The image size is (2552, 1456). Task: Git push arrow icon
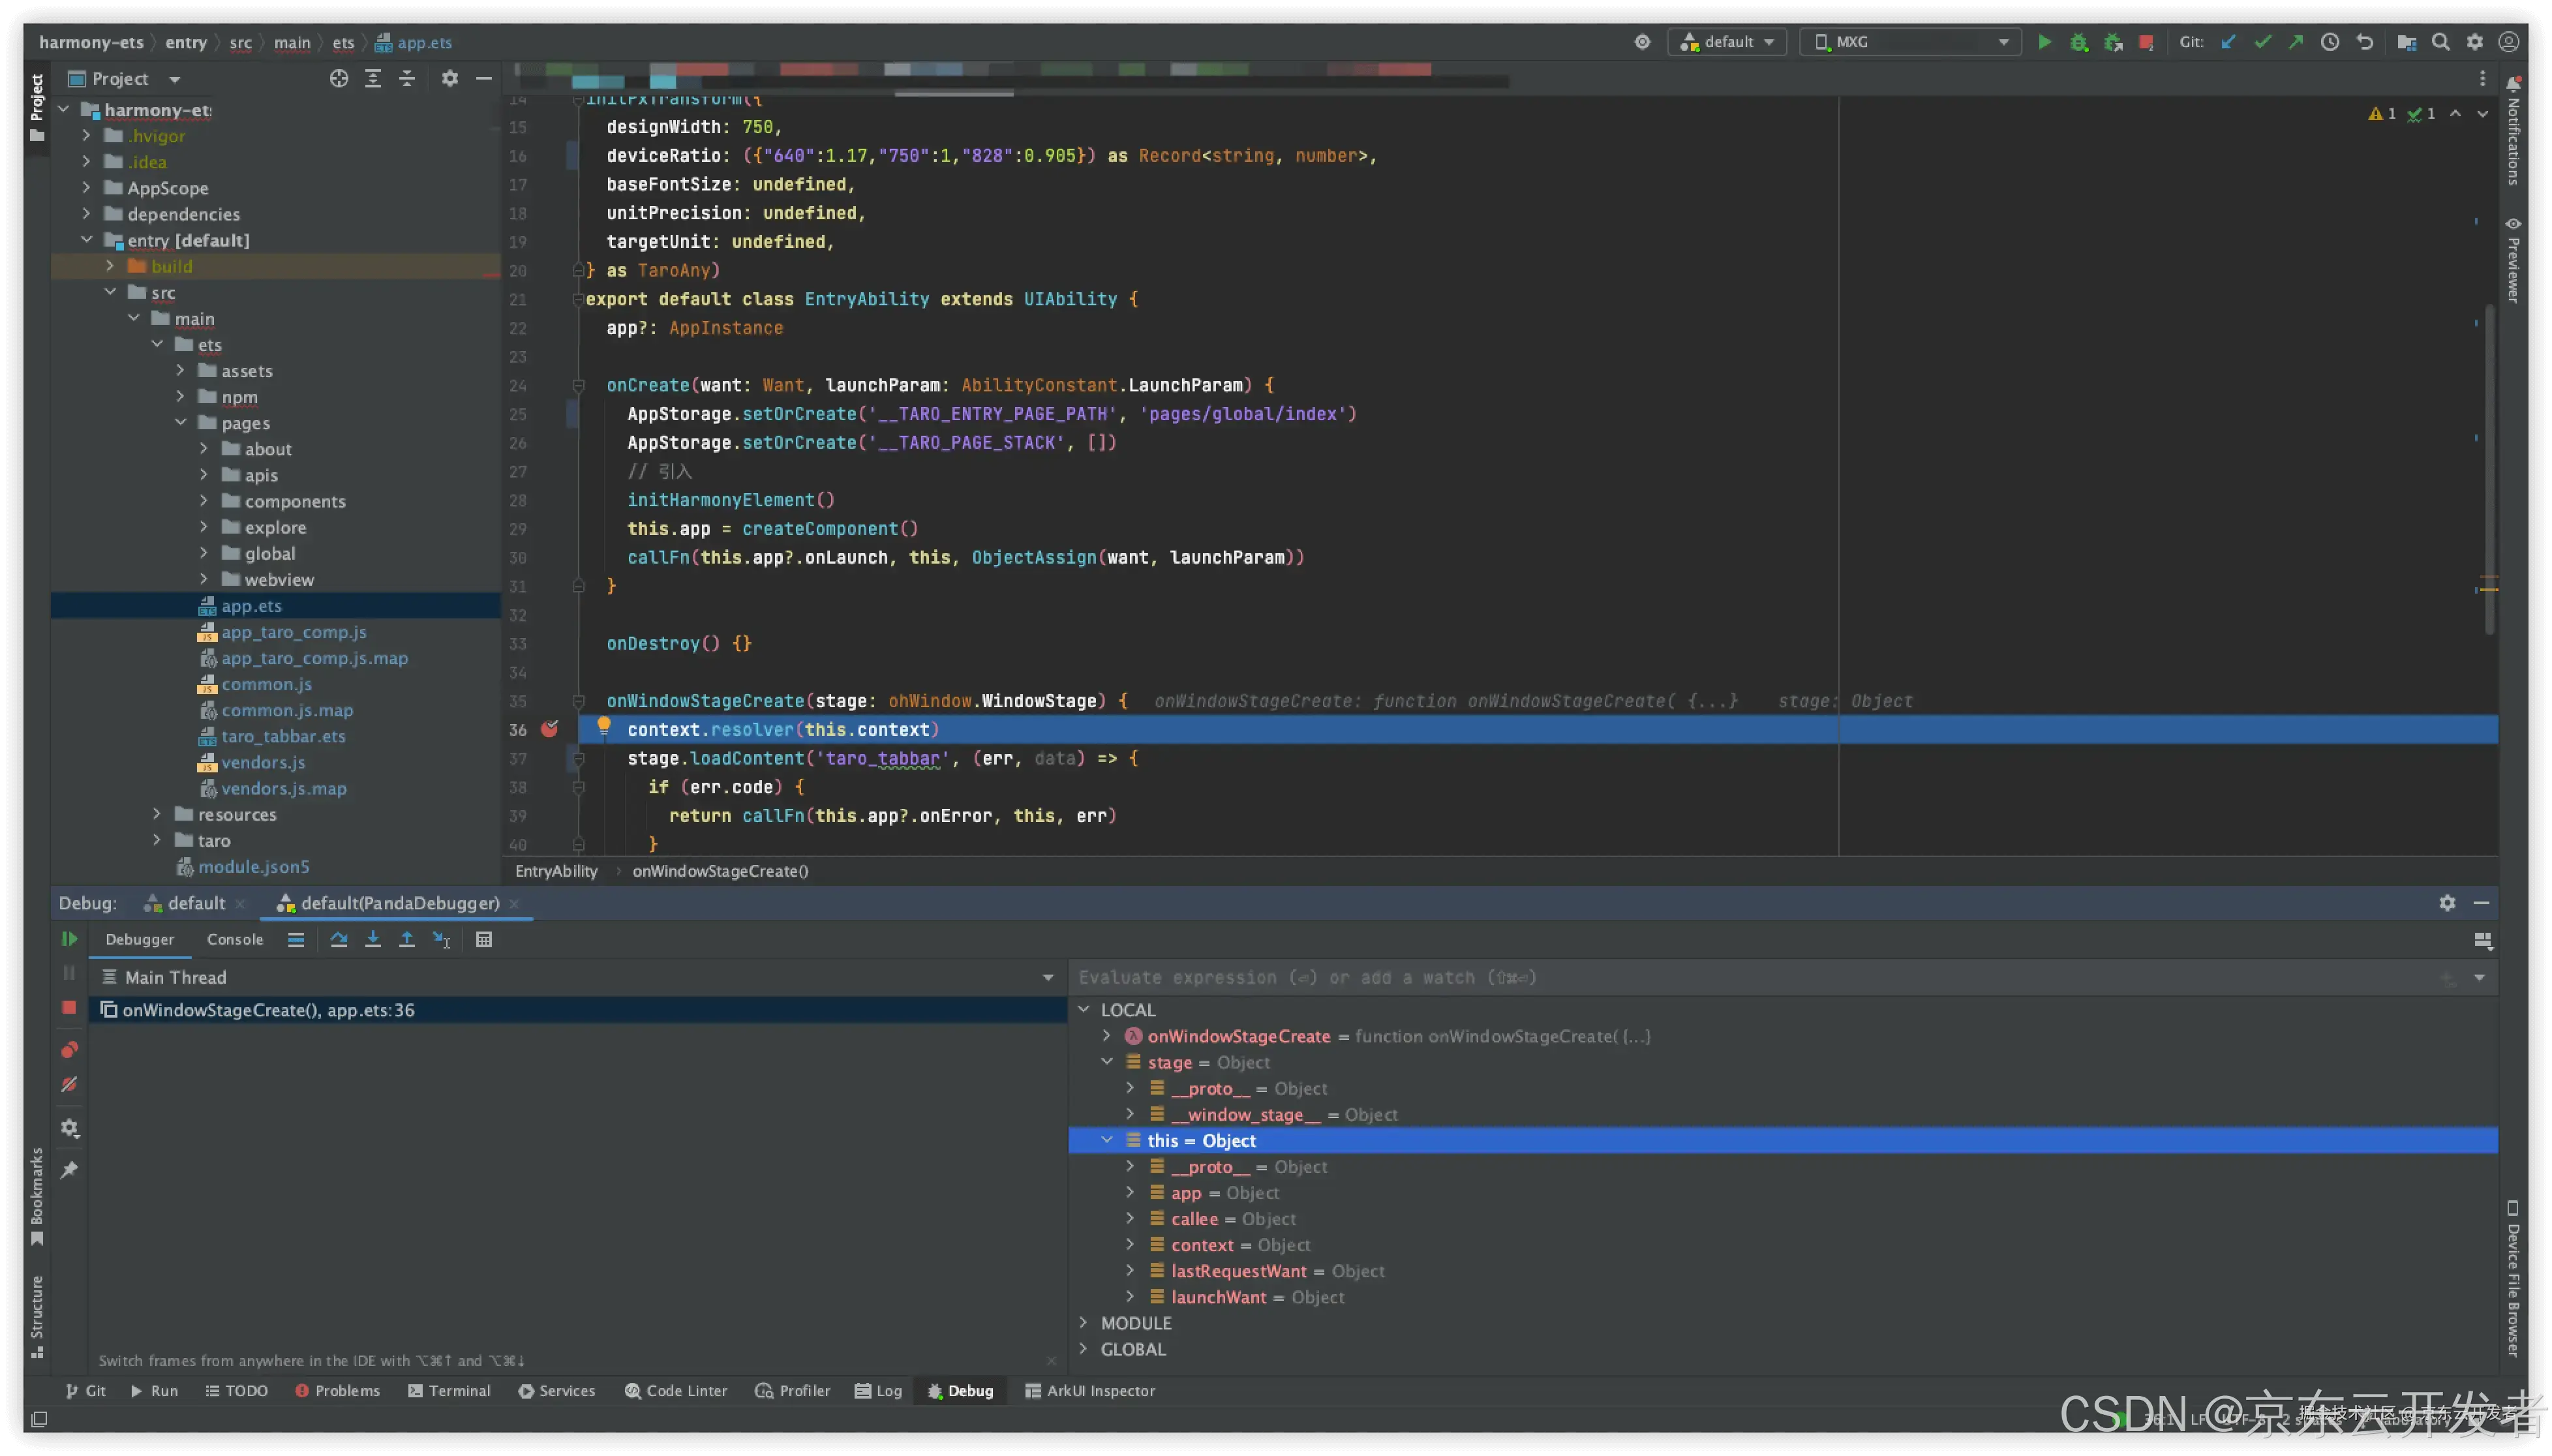[2296, 42]
